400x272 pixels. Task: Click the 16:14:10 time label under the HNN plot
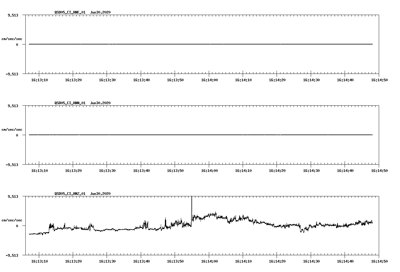point(243,170)
